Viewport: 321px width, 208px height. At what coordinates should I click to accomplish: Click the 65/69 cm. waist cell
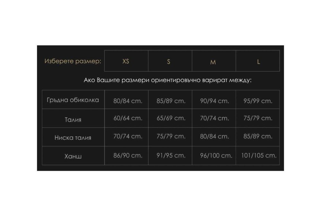[x=171, y=118]
